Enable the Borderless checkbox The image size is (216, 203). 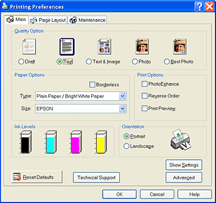[92, 84]
